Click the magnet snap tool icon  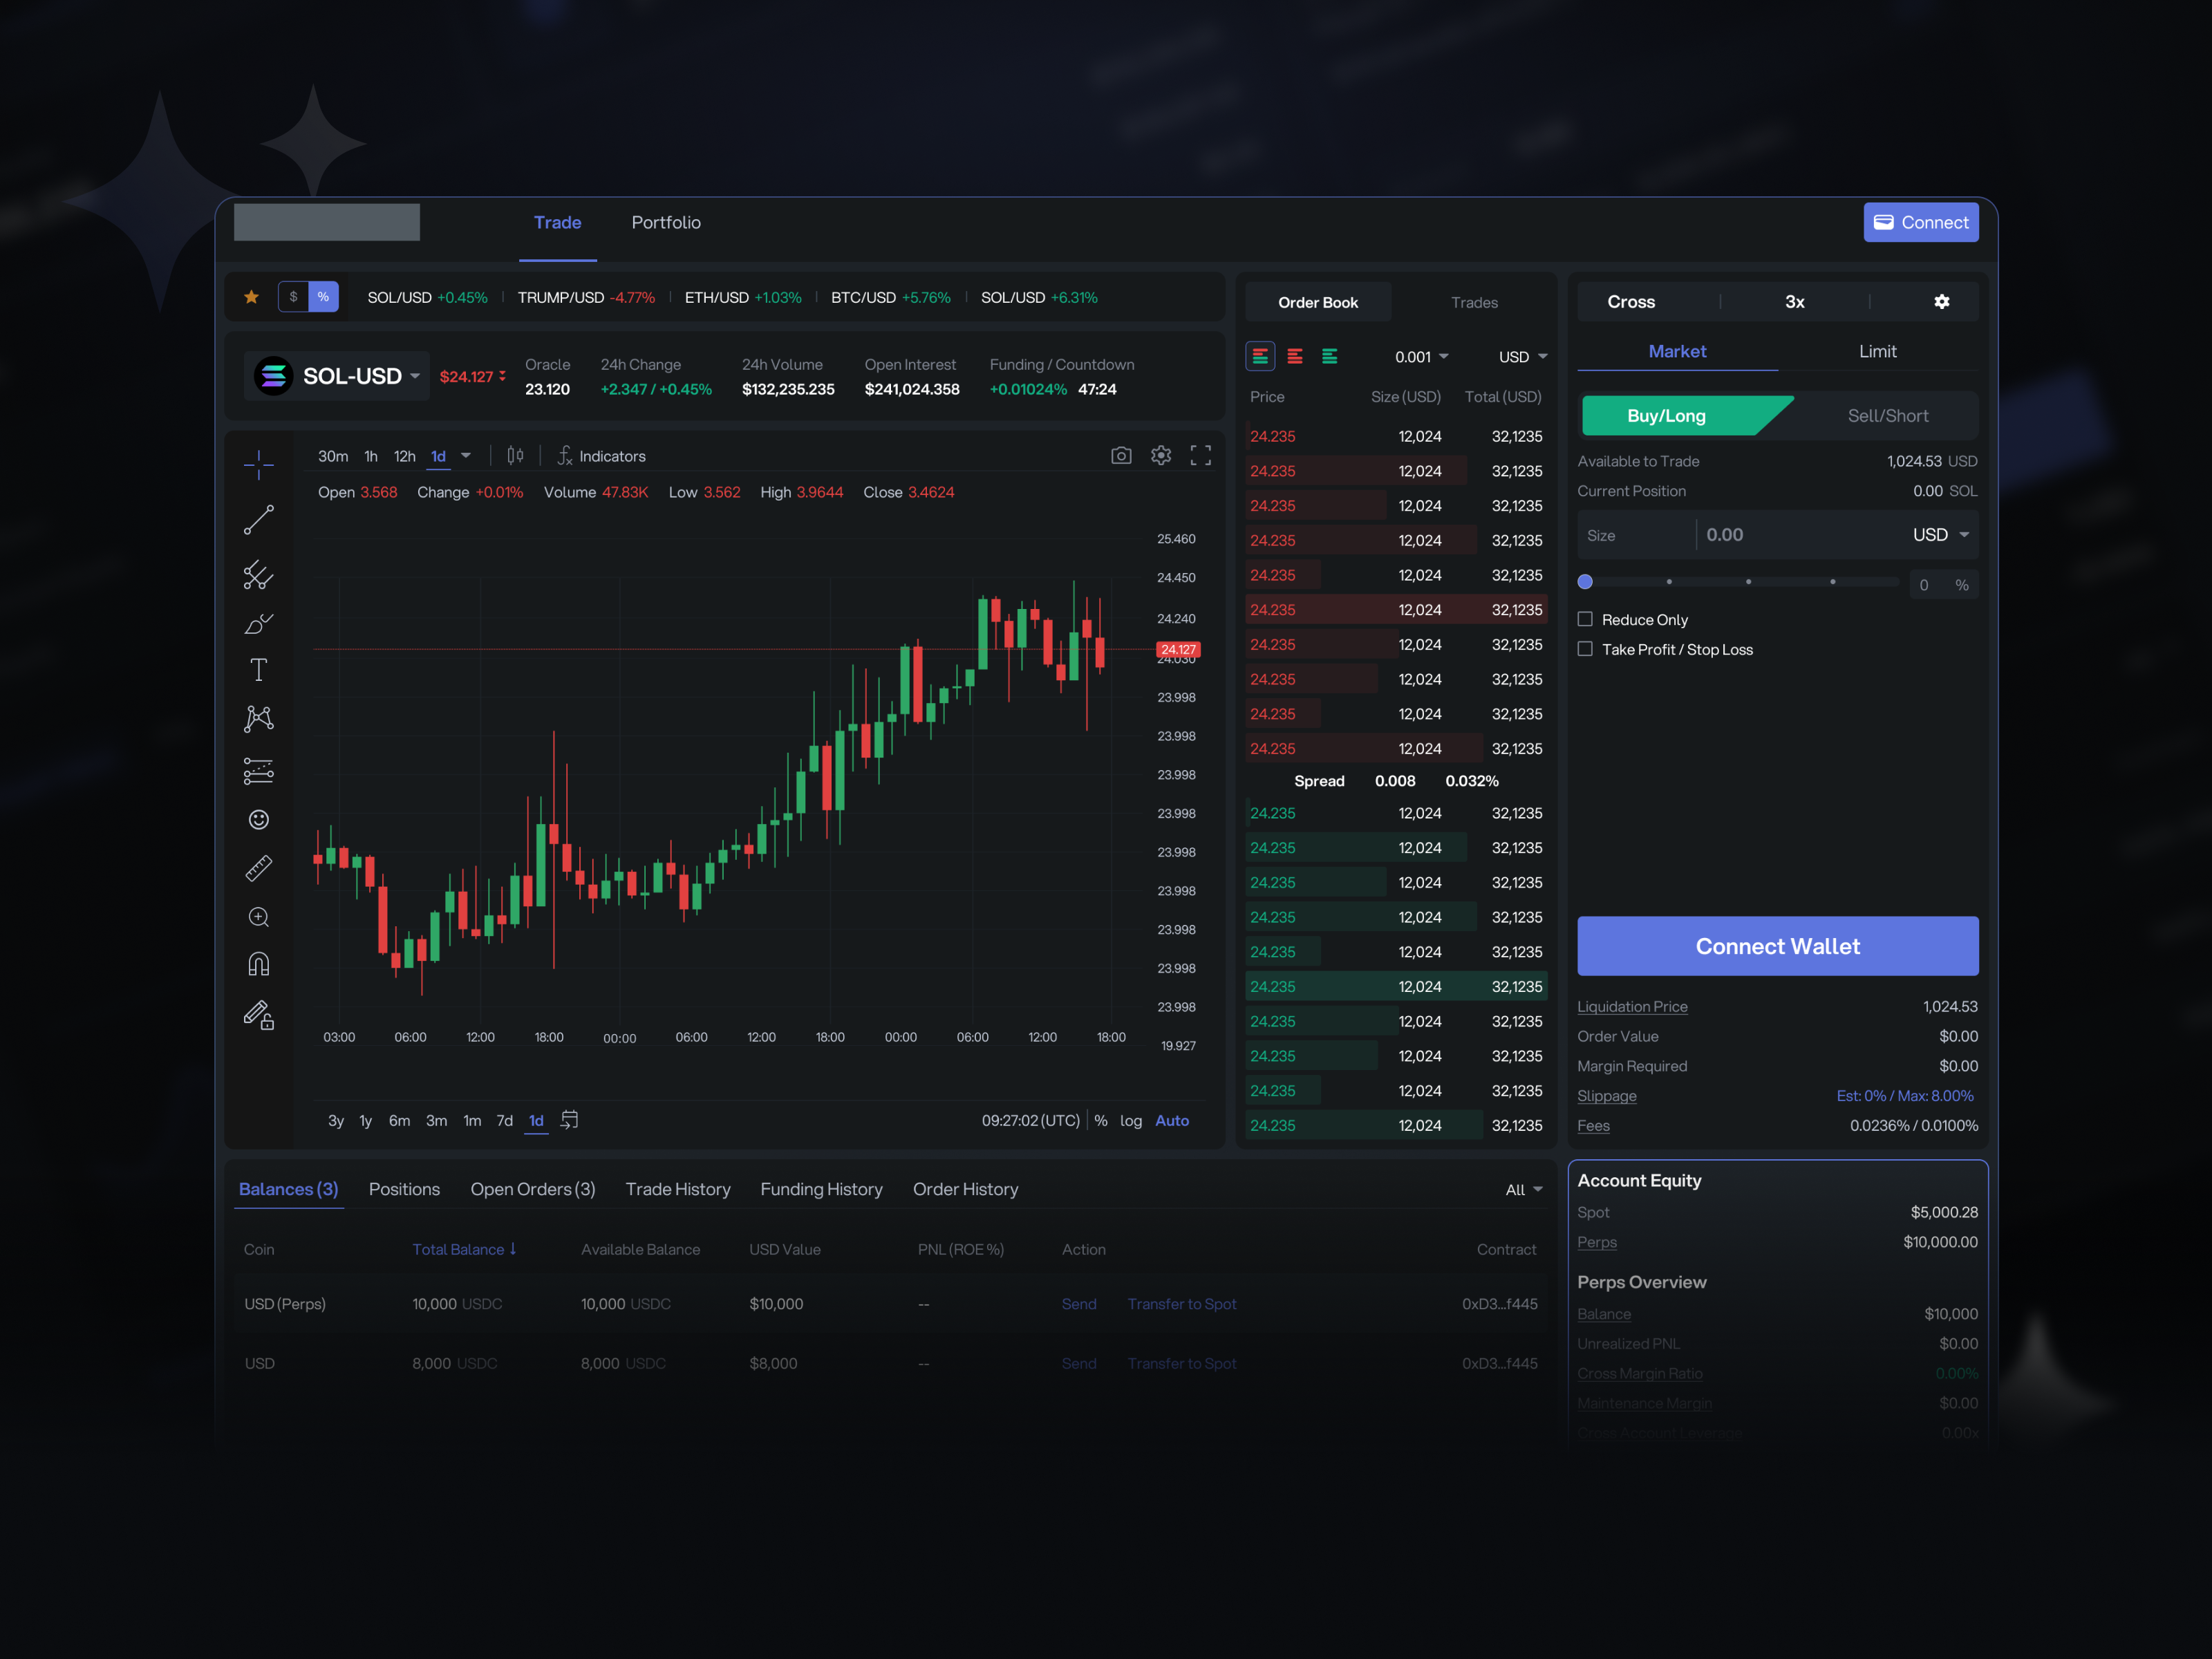point(258,965)
